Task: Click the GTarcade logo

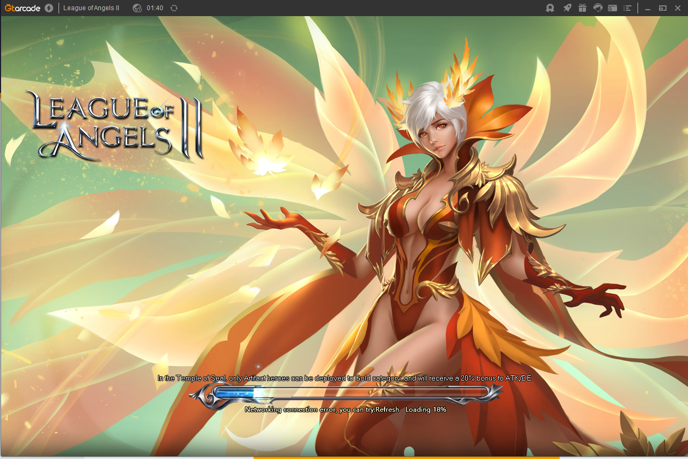Action: [x=23, y=8]
